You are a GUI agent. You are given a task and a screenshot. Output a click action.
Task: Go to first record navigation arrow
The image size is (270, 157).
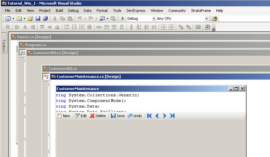(x=149, y=116)
